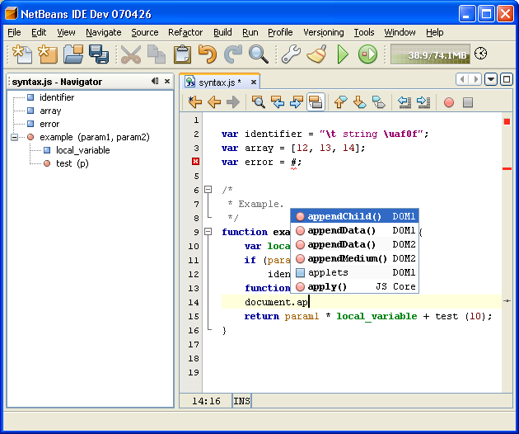
Task: Open the Profile menu
Action: [280, 32]
